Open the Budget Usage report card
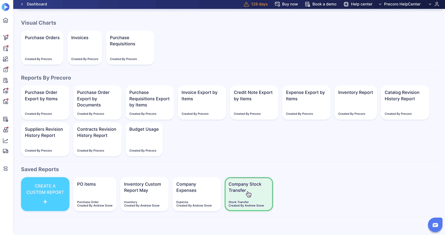 point(144,139)
